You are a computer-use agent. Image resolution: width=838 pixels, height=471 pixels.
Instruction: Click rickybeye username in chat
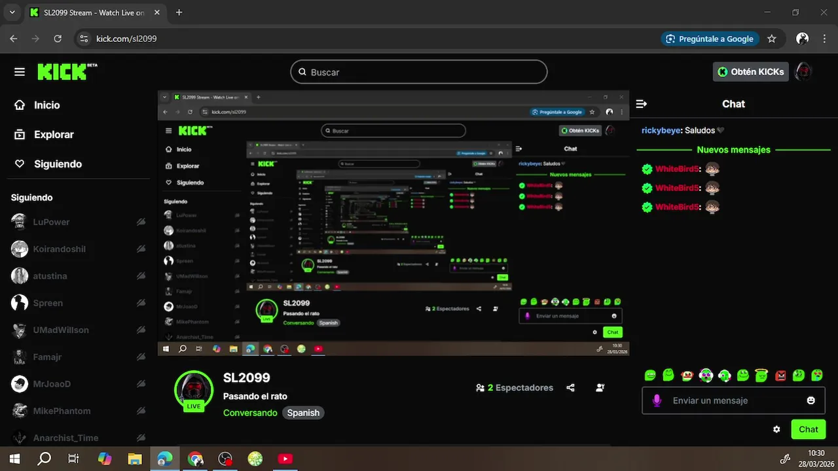click(661, 130)
